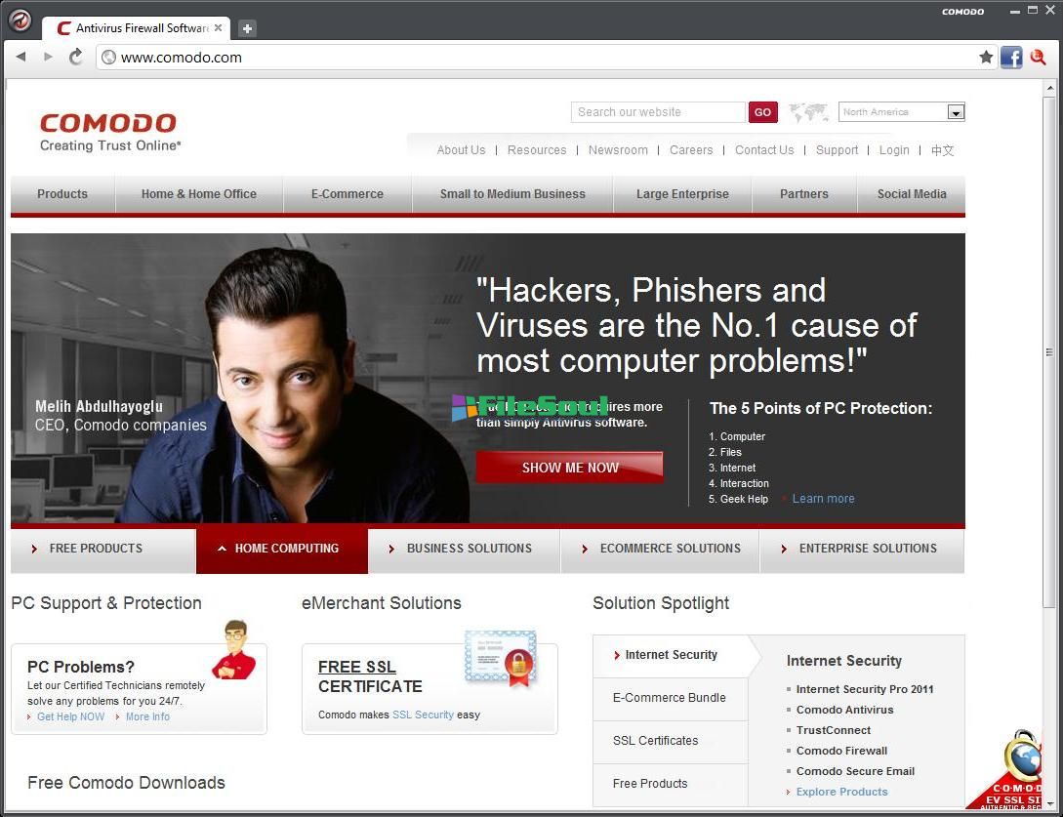Click the red GO search button
1063x817 pixels.
click(762, 112)
